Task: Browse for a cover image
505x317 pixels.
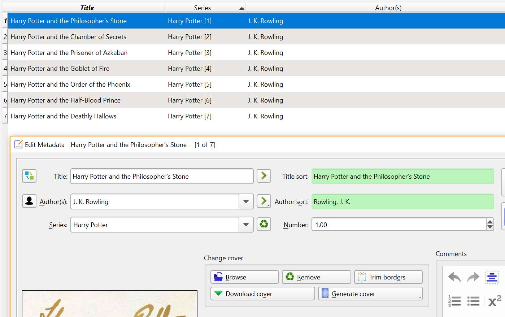Action: 245,277
